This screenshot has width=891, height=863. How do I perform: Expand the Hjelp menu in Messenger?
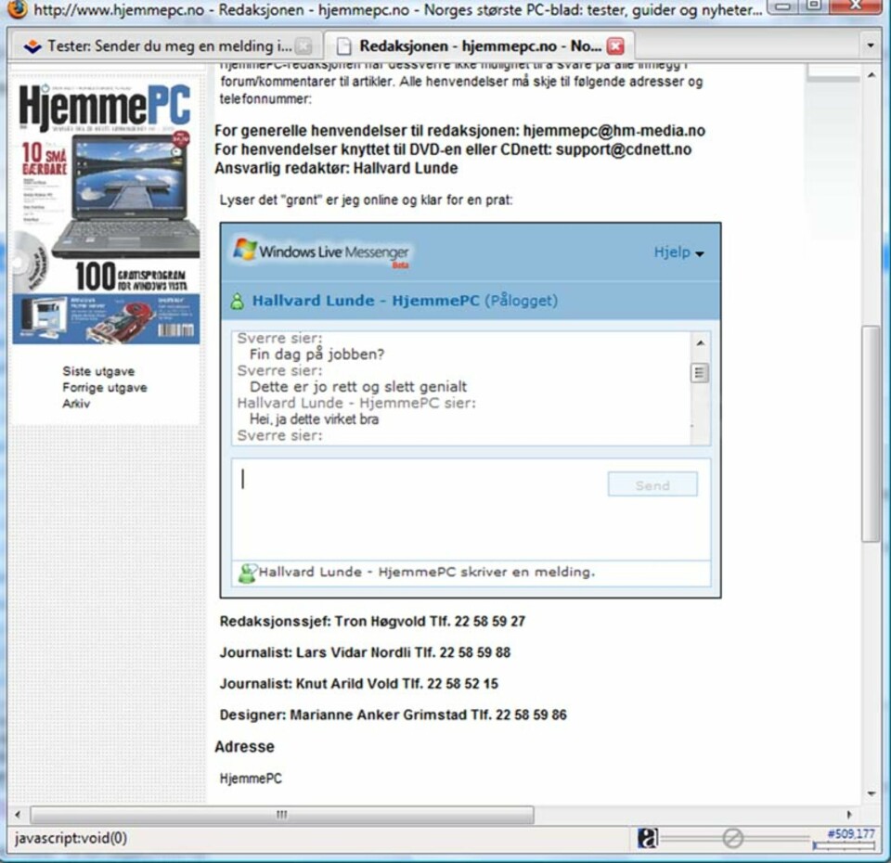[678, 252]
